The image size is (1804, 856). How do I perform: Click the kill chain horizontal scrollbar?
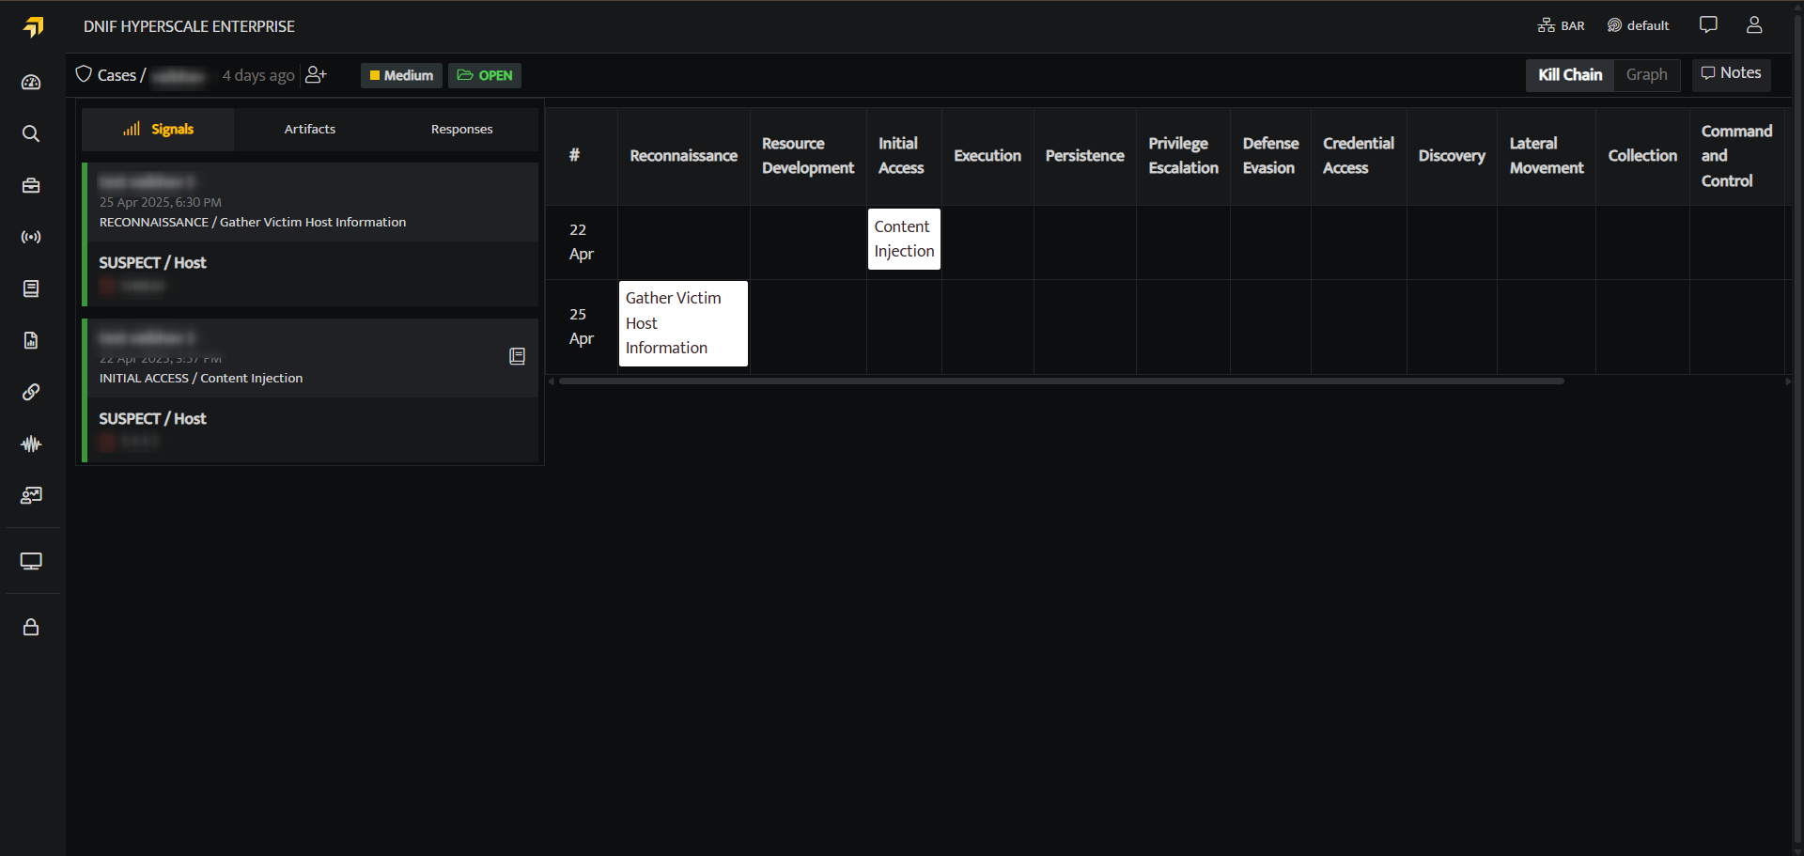(x=1061, y=381)
